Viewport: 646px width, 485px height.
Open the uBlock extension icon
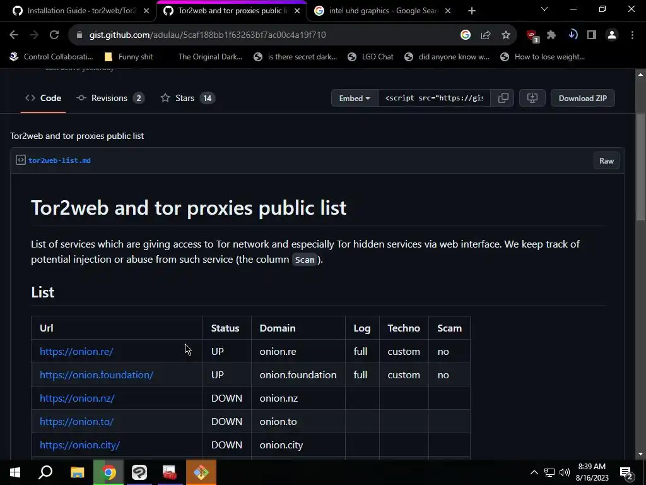point(532,36)
